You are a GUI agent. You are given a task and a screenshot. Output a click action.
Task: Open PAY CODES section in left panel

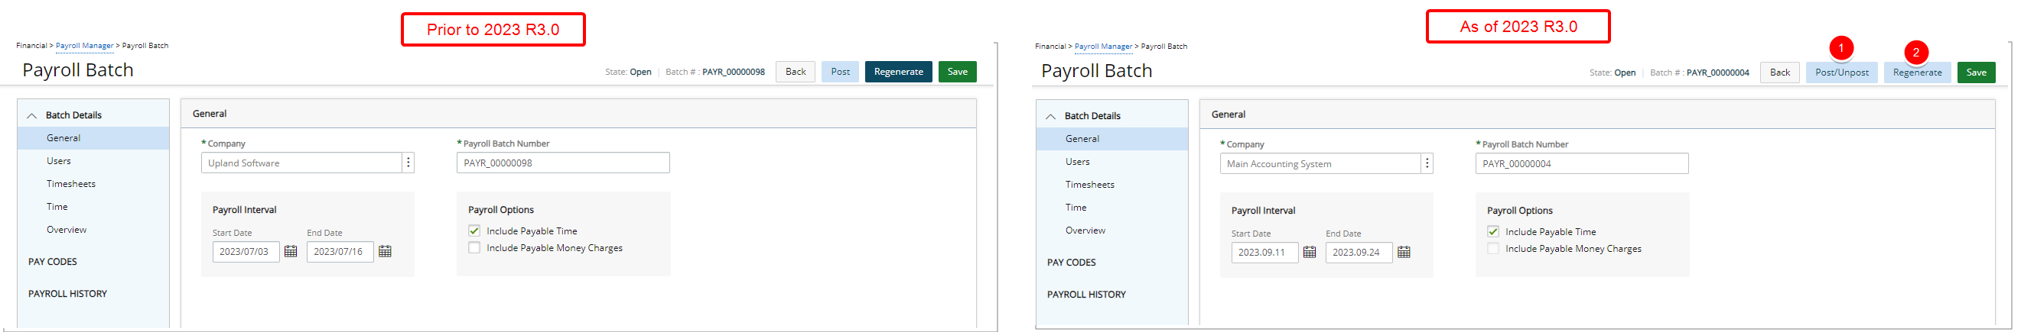(x=53, y=262)
